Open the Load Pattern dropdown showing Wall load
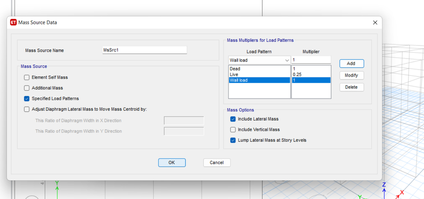The height and width of the screenshot is (199, 424). click(259, 60)
